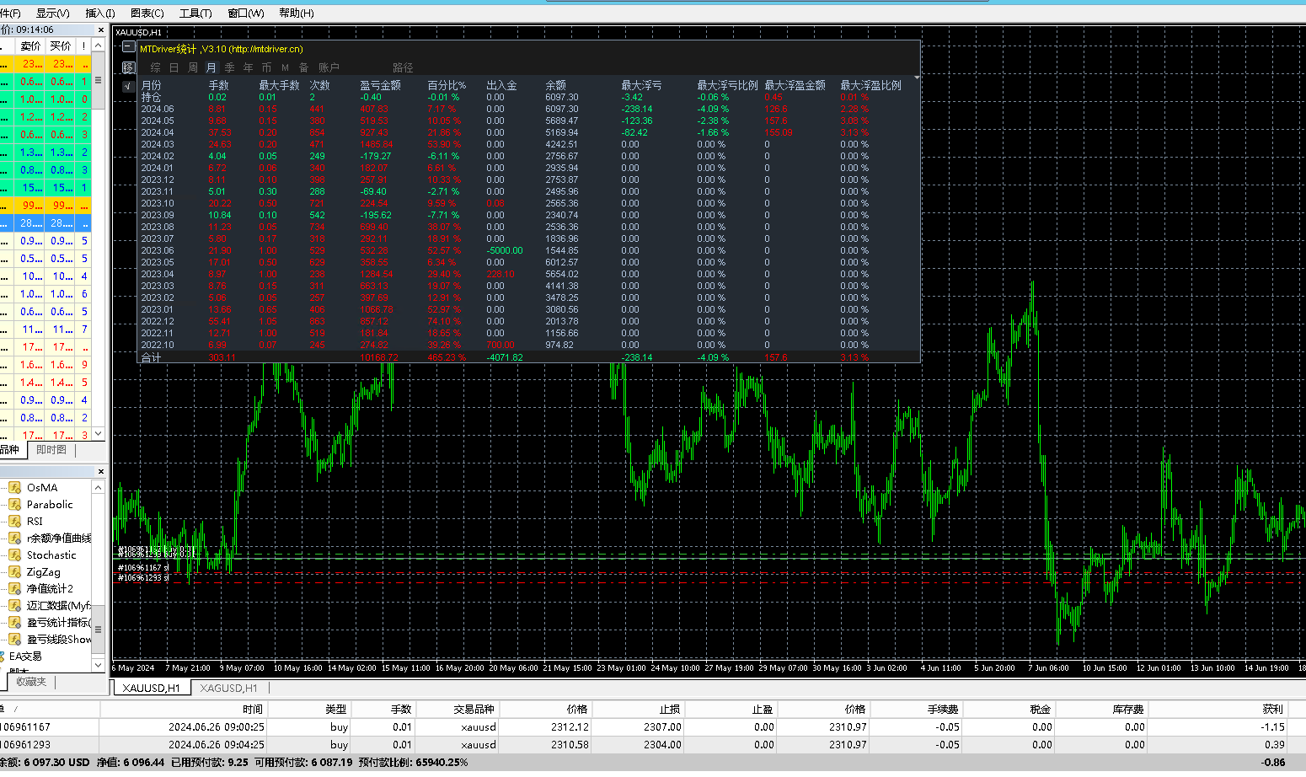Switch to the 即时图 tab

tap(51, 450)
